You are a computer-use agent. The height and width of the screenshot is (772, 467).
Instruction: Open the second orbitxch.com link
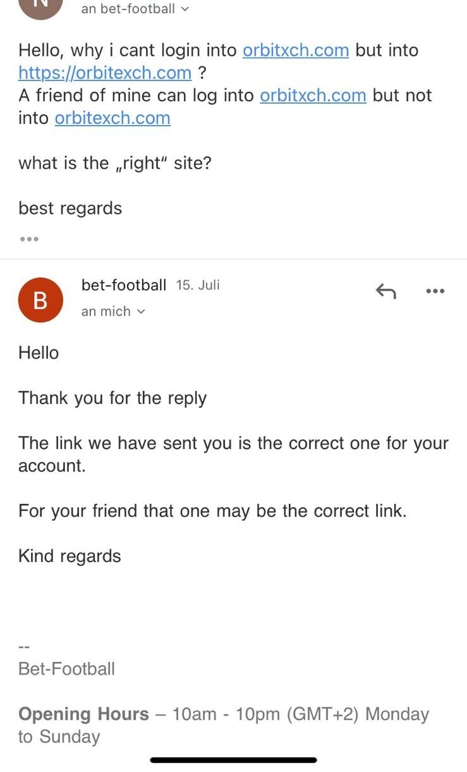[313, 95]
